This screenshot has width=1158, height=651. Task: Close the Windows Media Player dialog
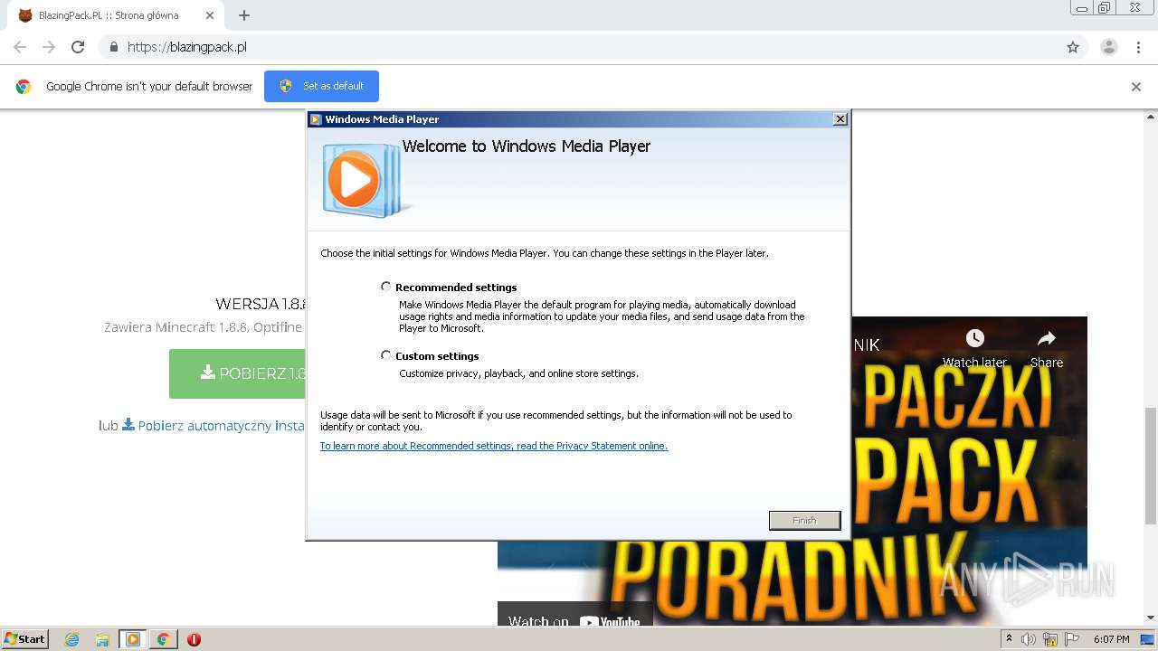pyautogui.click(x=840, y=119)
